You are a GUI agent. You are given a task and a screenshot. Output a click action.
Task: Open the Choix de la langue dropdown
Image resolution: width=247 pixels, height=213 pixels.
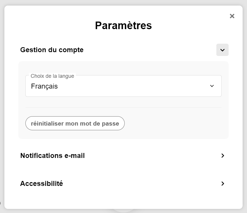click(x=123, y=86)
